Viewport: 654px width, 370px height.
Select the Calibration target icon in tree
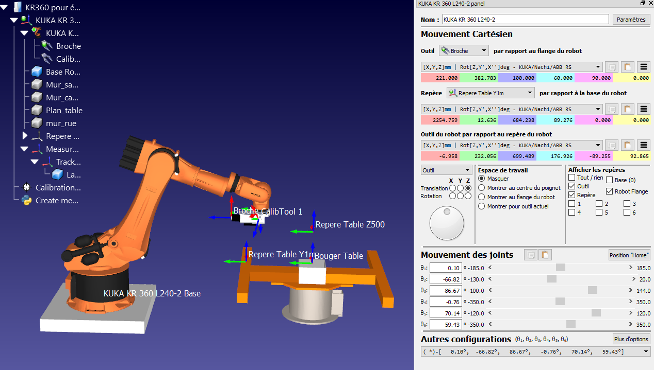coord(26,188)
